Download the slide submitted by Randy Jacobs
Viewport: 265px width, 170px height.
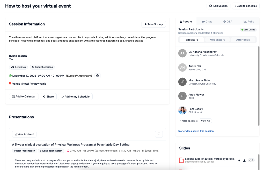(x=244, y=160)
